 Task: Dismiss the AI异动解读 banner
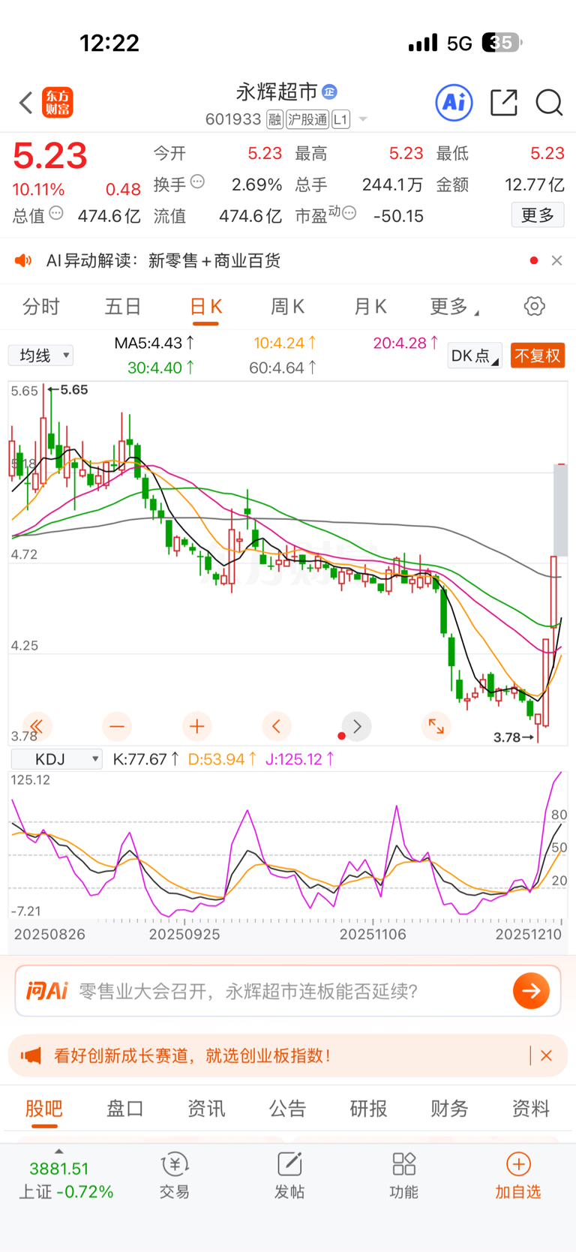[x=556, y=260]
